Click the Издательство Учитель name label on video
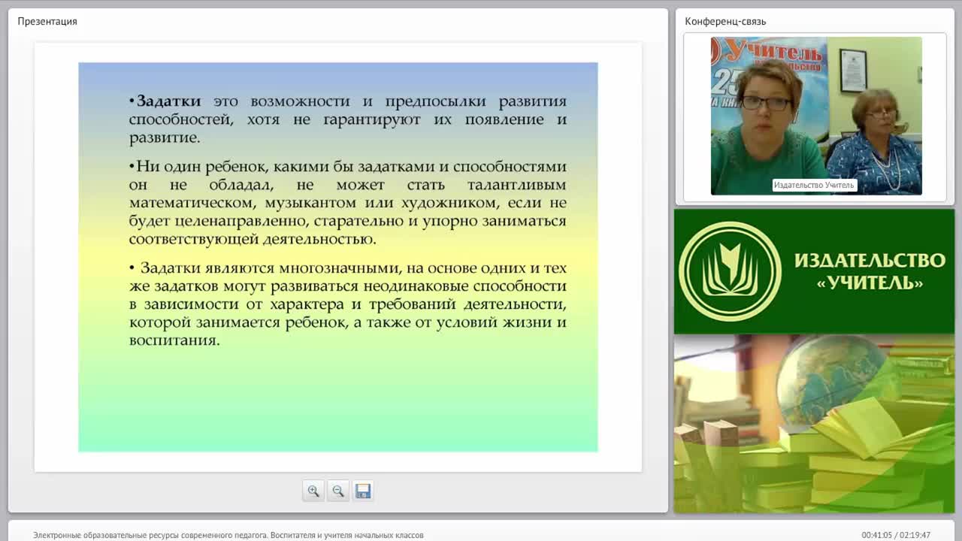 [814, 185]
